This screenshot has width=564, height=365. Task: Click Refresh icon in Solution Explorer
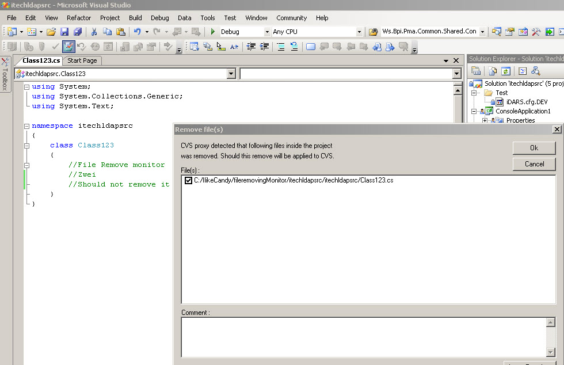[506, 71]
